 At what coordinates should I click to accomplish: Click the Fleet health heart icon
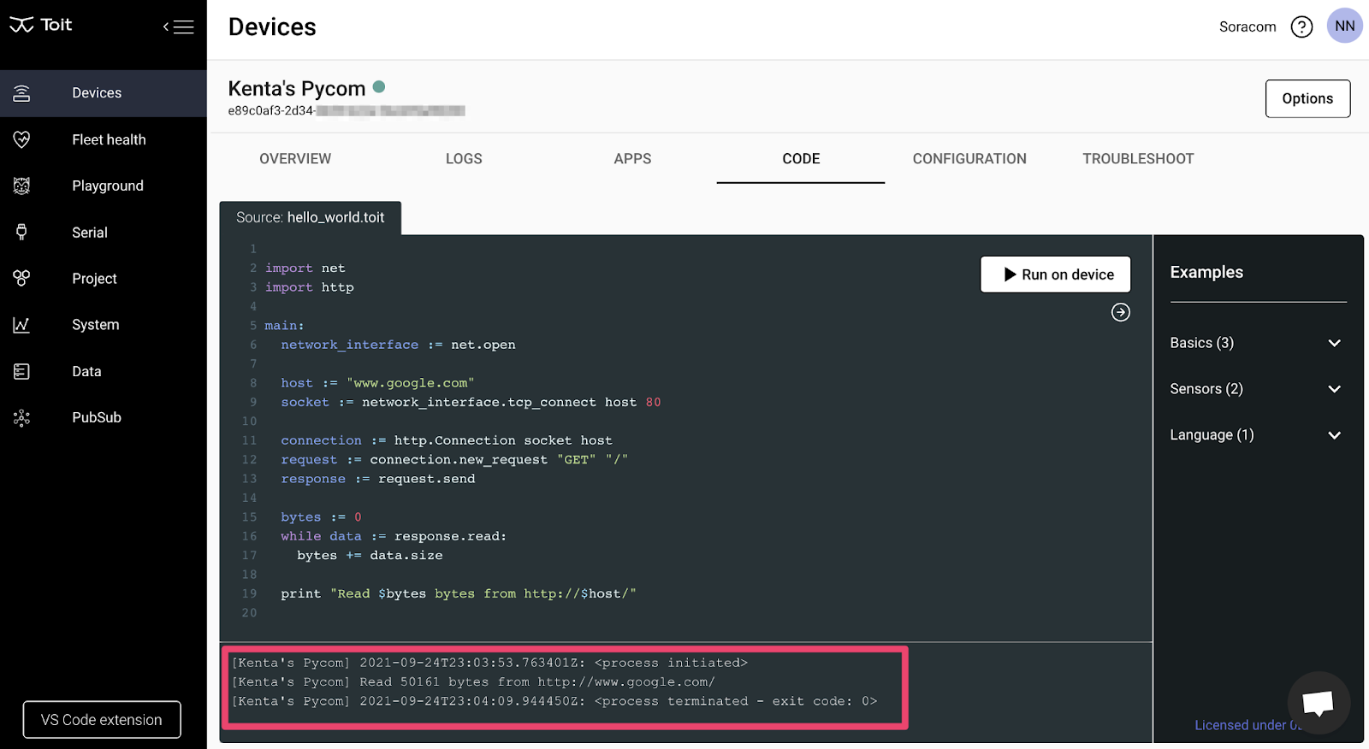22,139
